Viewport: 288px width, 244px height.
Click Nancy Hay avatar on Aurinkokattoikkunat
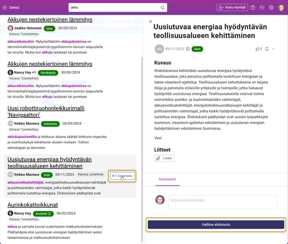pos(10,213)
